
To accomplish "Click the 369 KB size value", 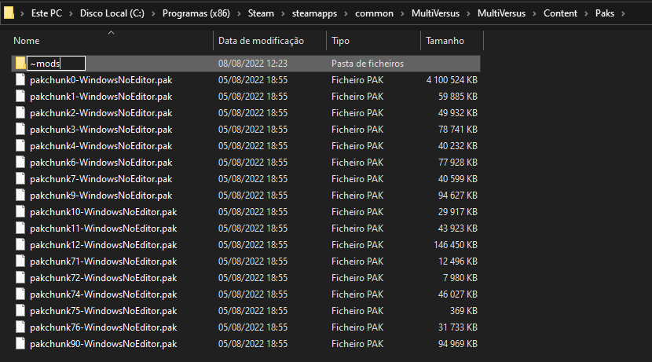I will click(463, 310).
